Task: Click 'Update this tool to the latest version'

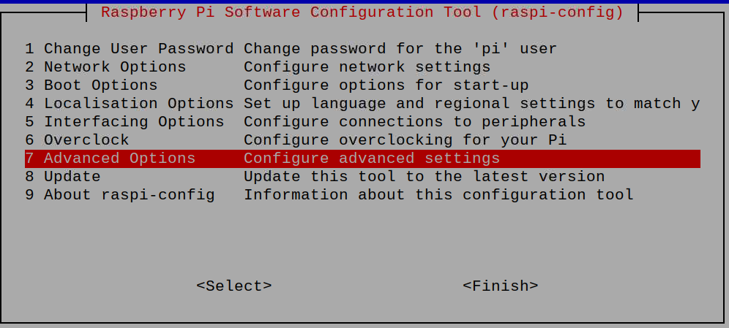Action: point(424,177)
